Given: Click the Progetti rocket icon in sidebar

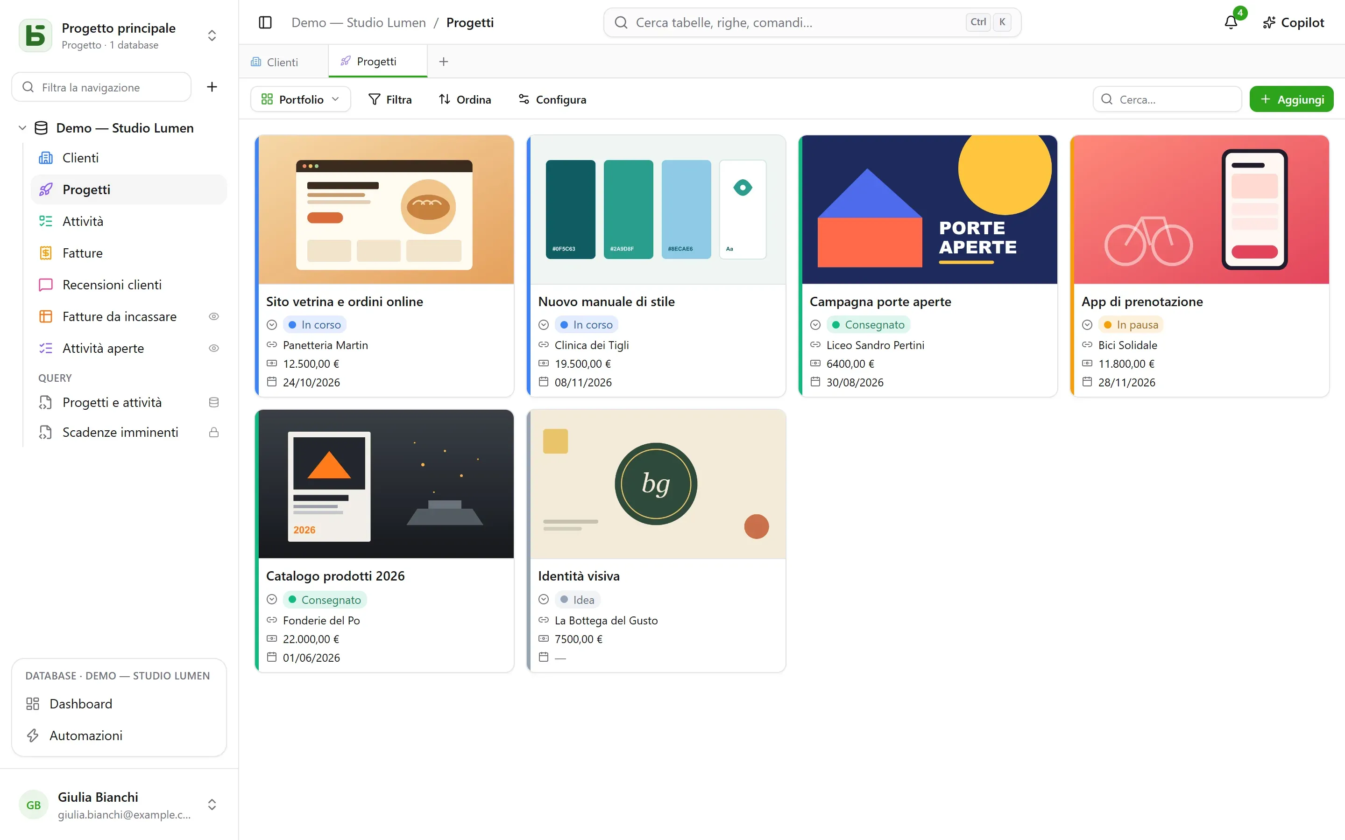Looking at the screenshot, I should 46,189.
